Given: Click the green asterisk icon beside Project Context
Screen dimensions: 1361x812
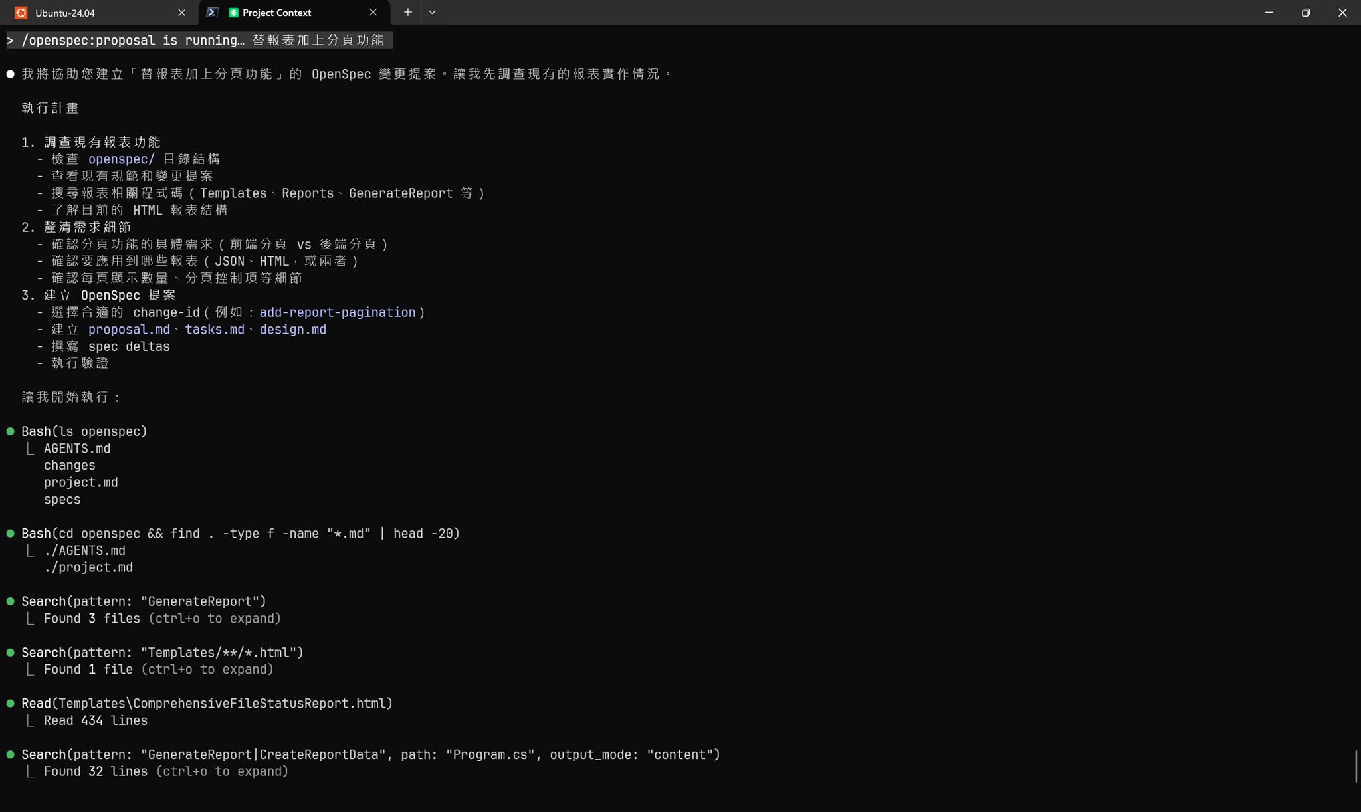Looking at the screenshot, I should 233,13.
